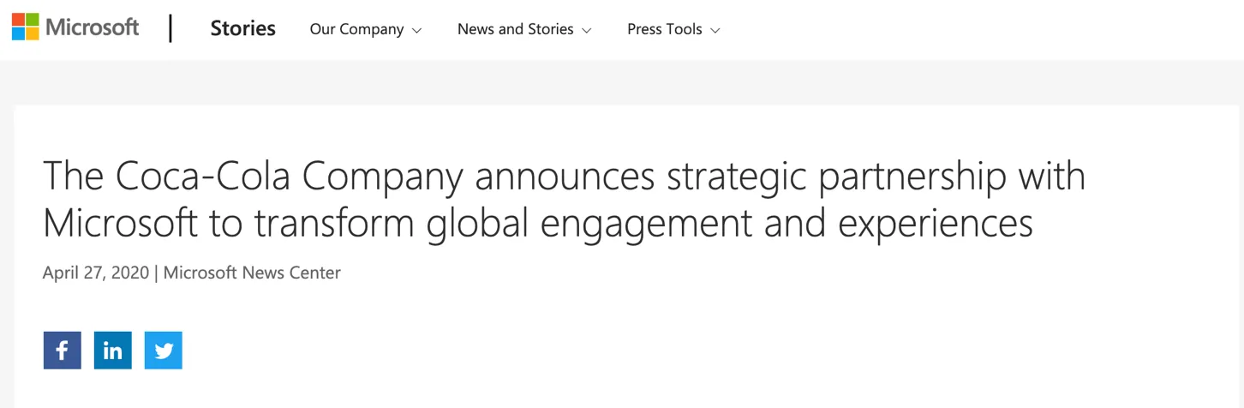This screenshot has height=408, width=1244.
Task: Share the article on LinkedIn
Action: pyautogui.click(x=113, y=351)
